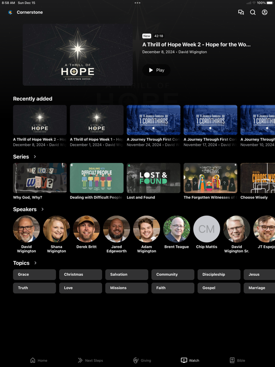
Task: Open the Why God, Why? series
Action: (40, 178)
